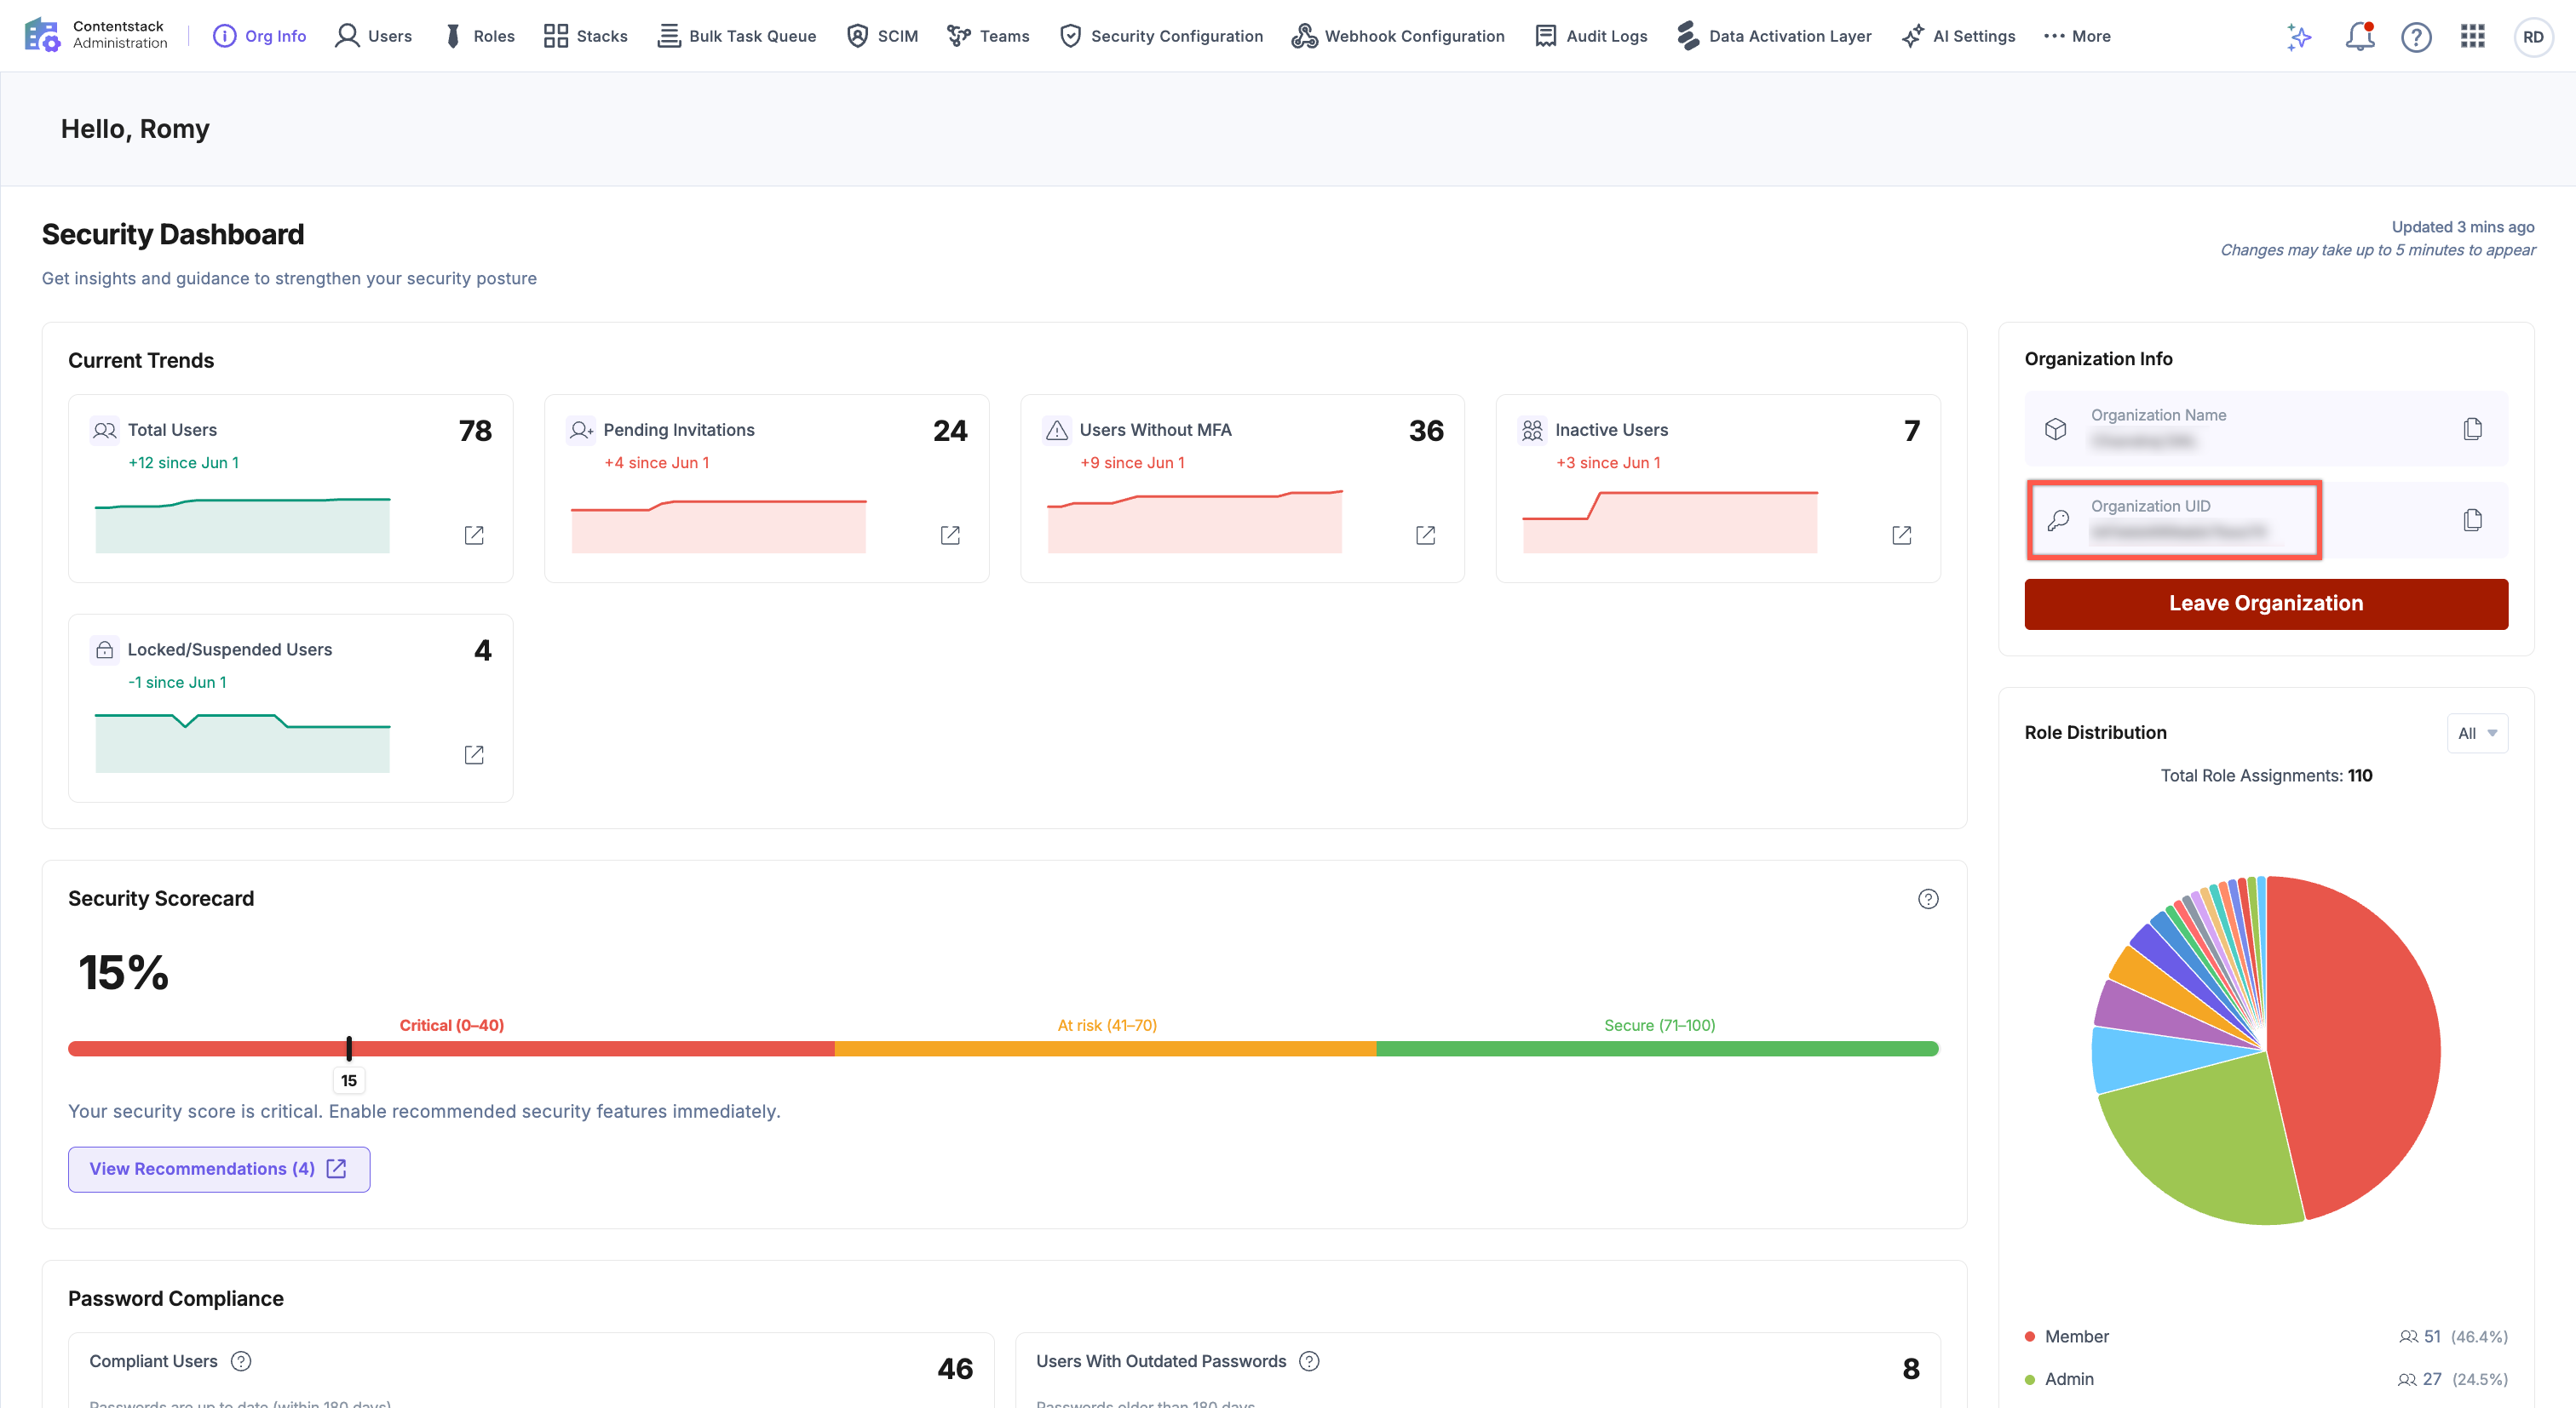Viewport: 2576px width, 1408px height.
Task: Click the red Member slice of pie chart
Action: [2360, 1039]
